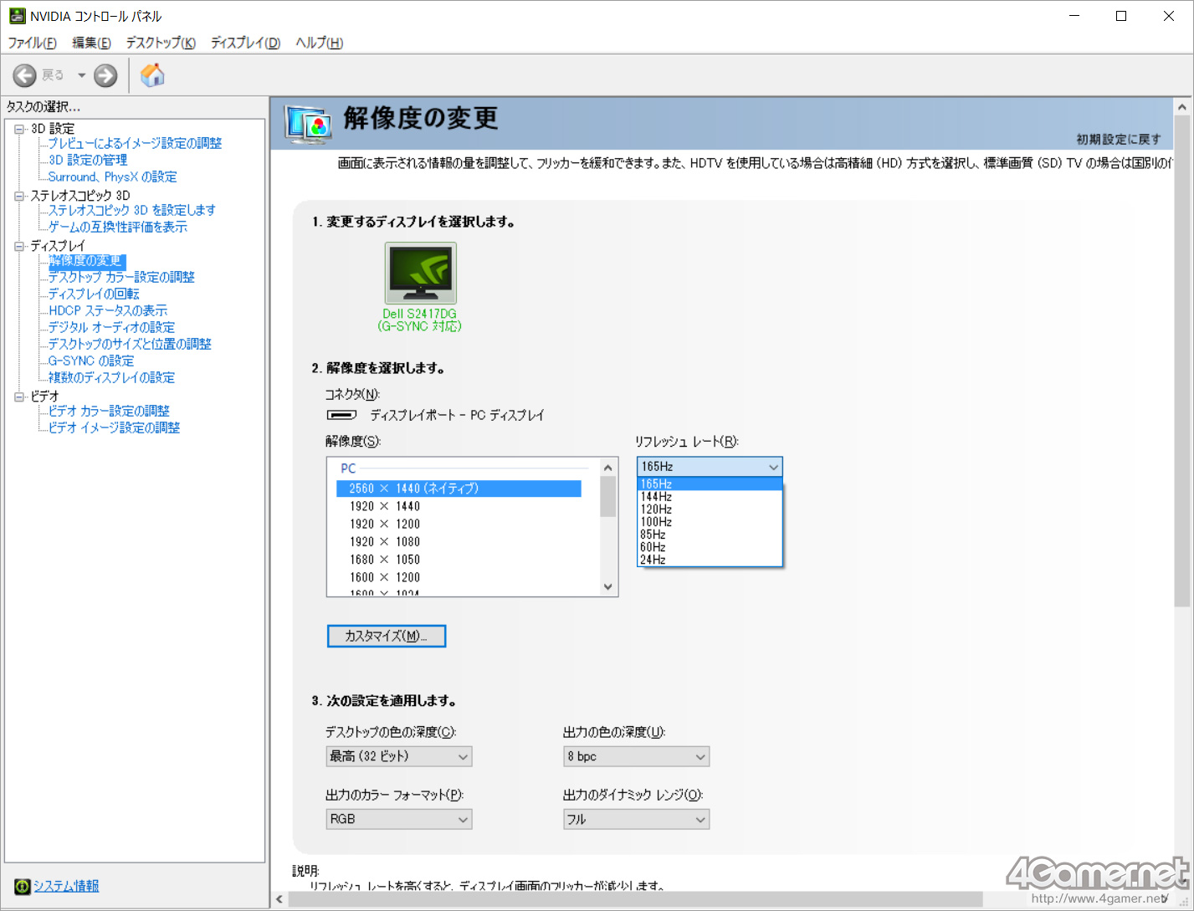Open the 出力のカラー フォーマット dropdown
Image resolution: width=1194 pixels, height=911 pixels.
coord(399,819)
